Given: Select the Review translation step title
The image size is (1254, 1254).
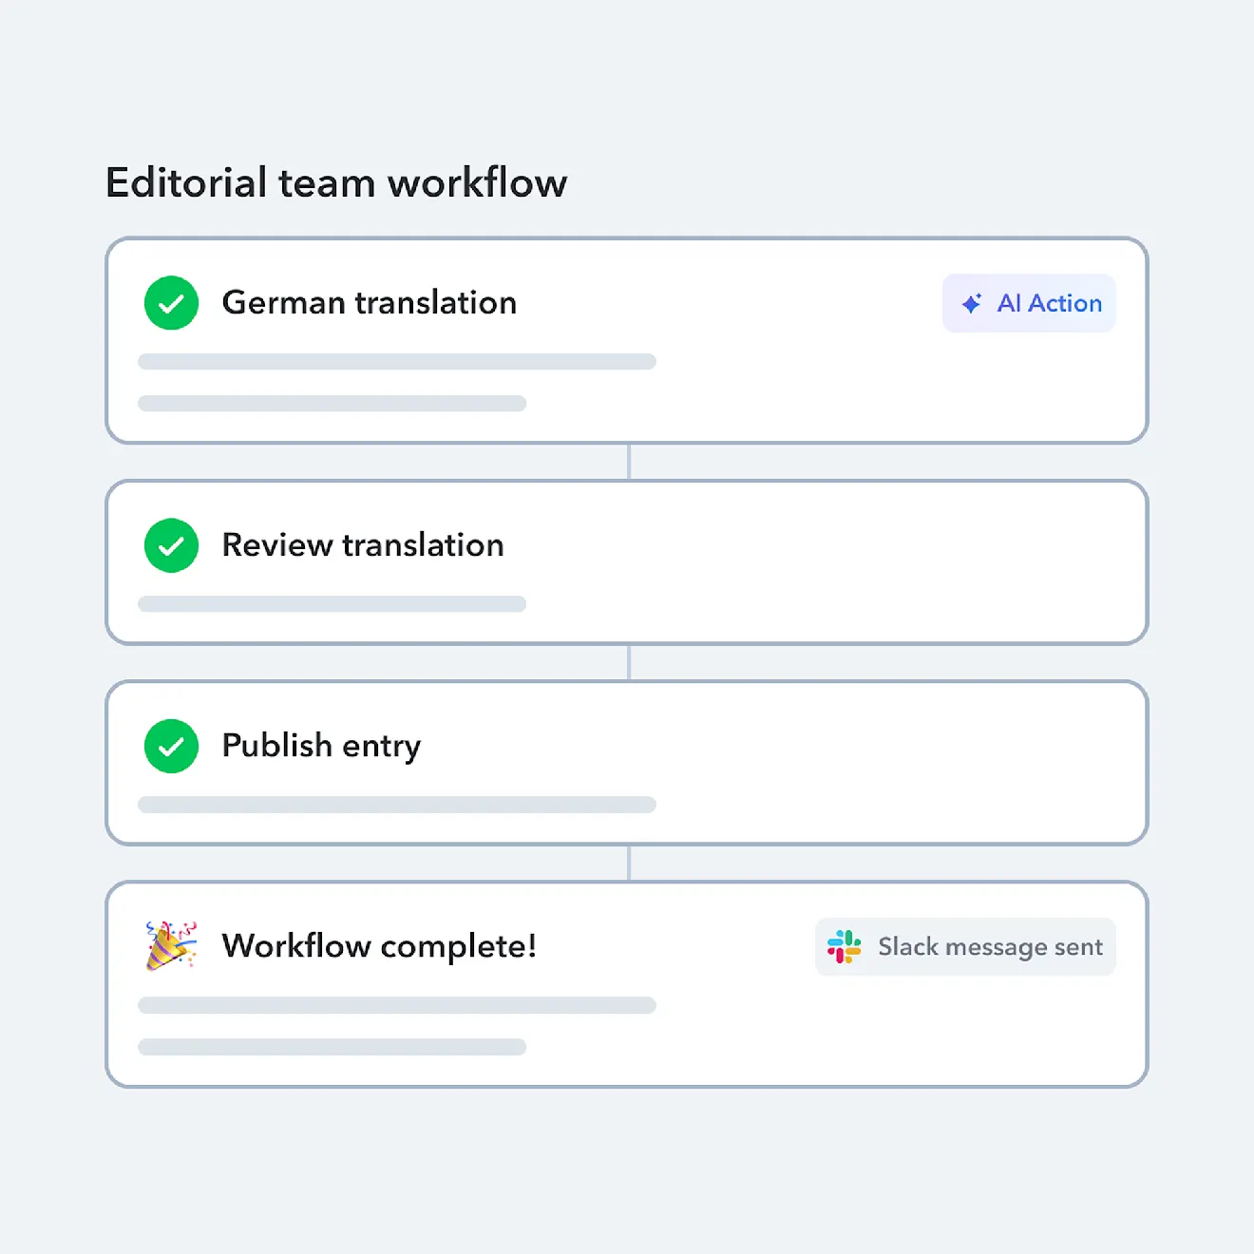Looking at the screenshot, I should [362, 545].
